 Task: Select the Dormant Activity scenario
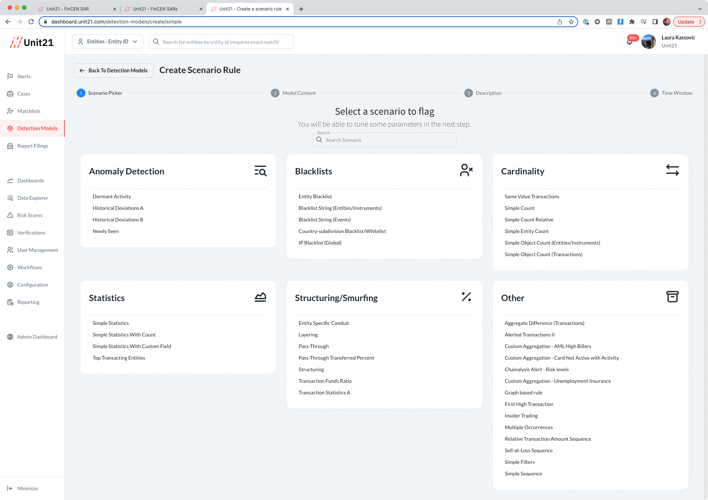[112, 196]
